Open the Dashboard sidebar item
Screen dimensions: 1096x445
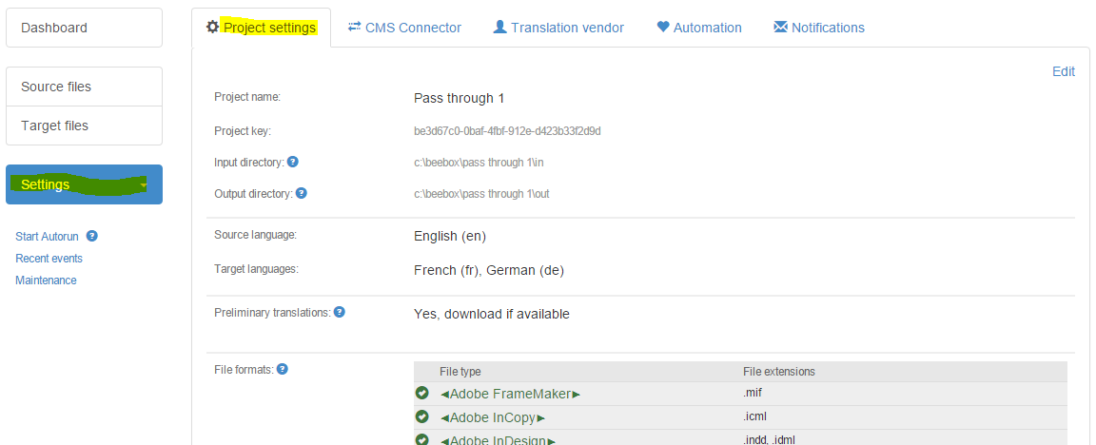tap(54, 28)
